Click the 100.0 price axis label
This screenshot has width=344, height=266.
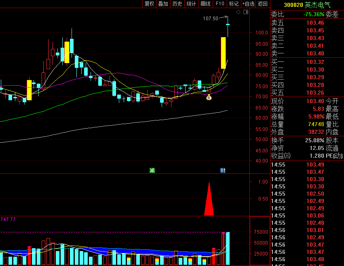tap(262, 33)
